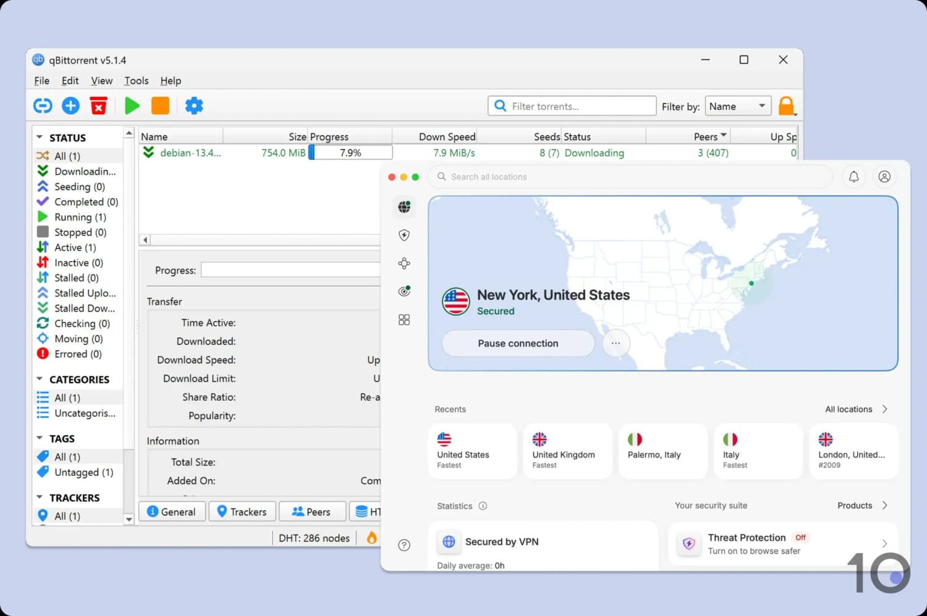927x616 pixels.
Task: Open the Filter by Name dropdown
Action: 738,106
